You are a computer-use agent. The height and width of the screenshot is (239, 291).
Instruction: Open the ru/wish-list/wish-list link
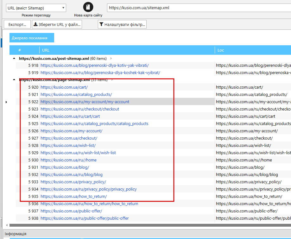click(78, 153)
